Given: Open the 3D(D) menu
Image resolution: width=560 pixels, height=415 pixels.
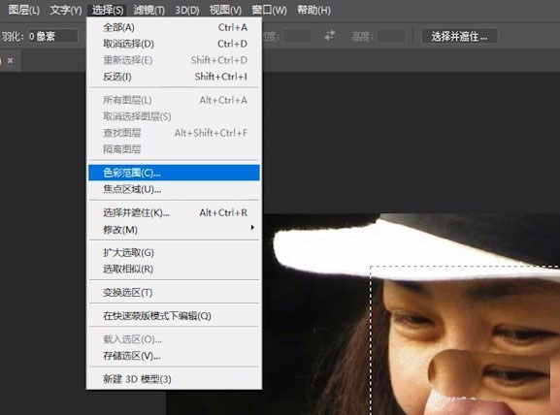Looking at the screenshot, I should click(x=187, y=10).
